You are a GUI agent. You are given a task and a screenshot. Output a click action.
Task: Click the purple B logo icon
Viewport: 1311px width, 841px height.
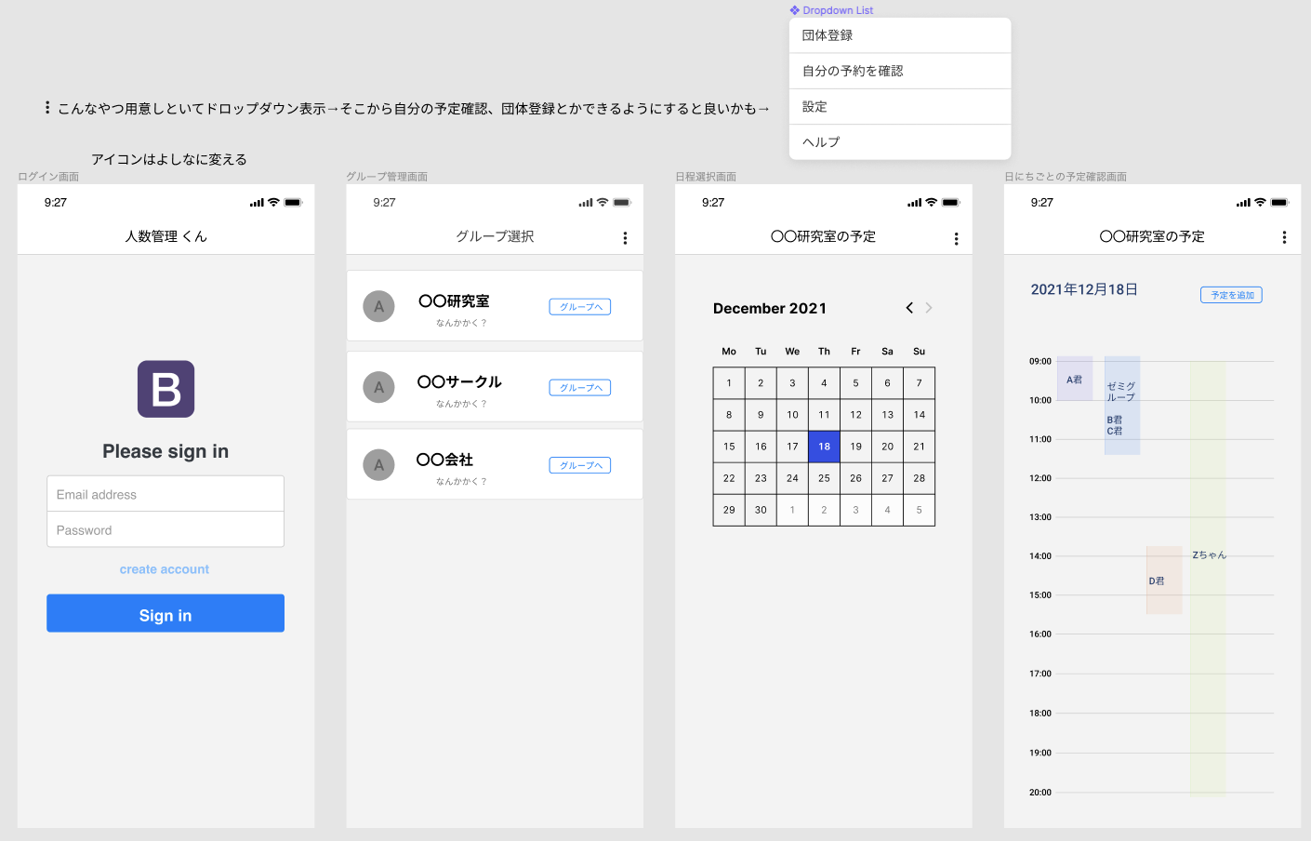(x=166, y=389)
